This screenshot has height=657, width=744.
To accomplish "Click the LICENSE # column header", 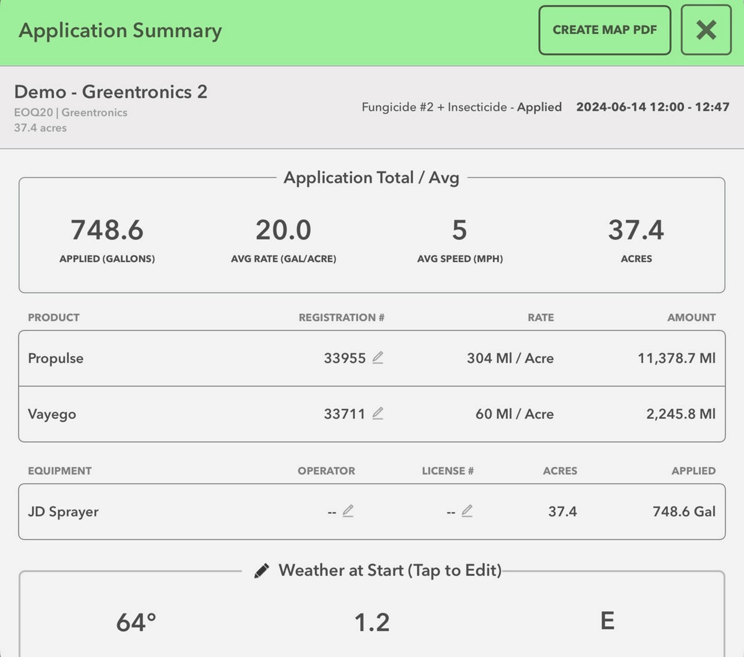I will (x=448, y=471).
